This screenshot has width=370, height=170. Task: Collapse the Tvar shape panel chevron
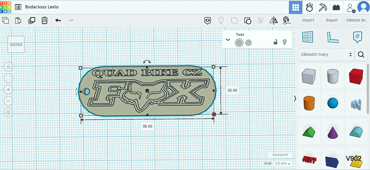pos(228,40)
